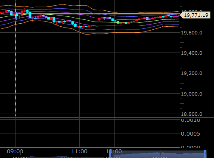Click the 18,800.0 price axis label
This screenshot has height=158, width=214.
click(192, 114)
